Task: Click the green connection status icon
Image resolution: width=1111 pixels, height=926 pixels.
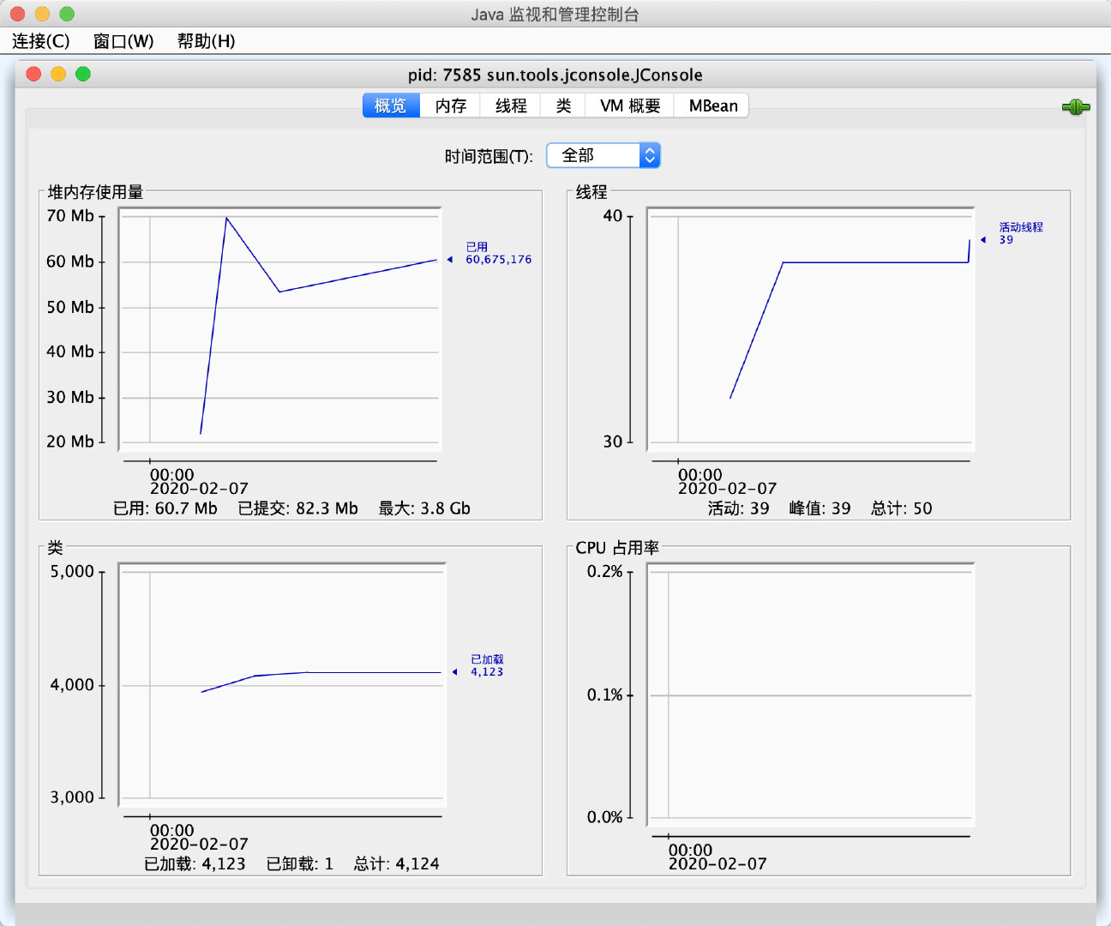Action: pyautogui.click(x=1076, y=107)
